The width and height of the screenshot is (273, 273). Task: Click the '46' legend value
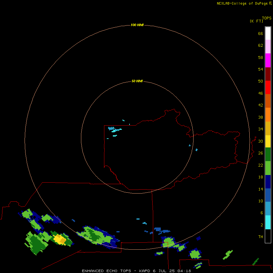click(x=261, y=93)
